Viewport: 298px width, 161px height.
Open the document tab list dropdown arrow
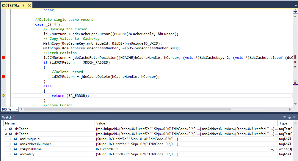(296, 6)
